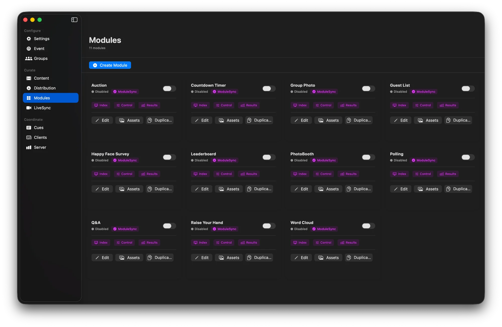Collapse the sidebar with the panel toggle icon
Image resolution: width=502 pixels, height=327 pixels.
point(74,20)
